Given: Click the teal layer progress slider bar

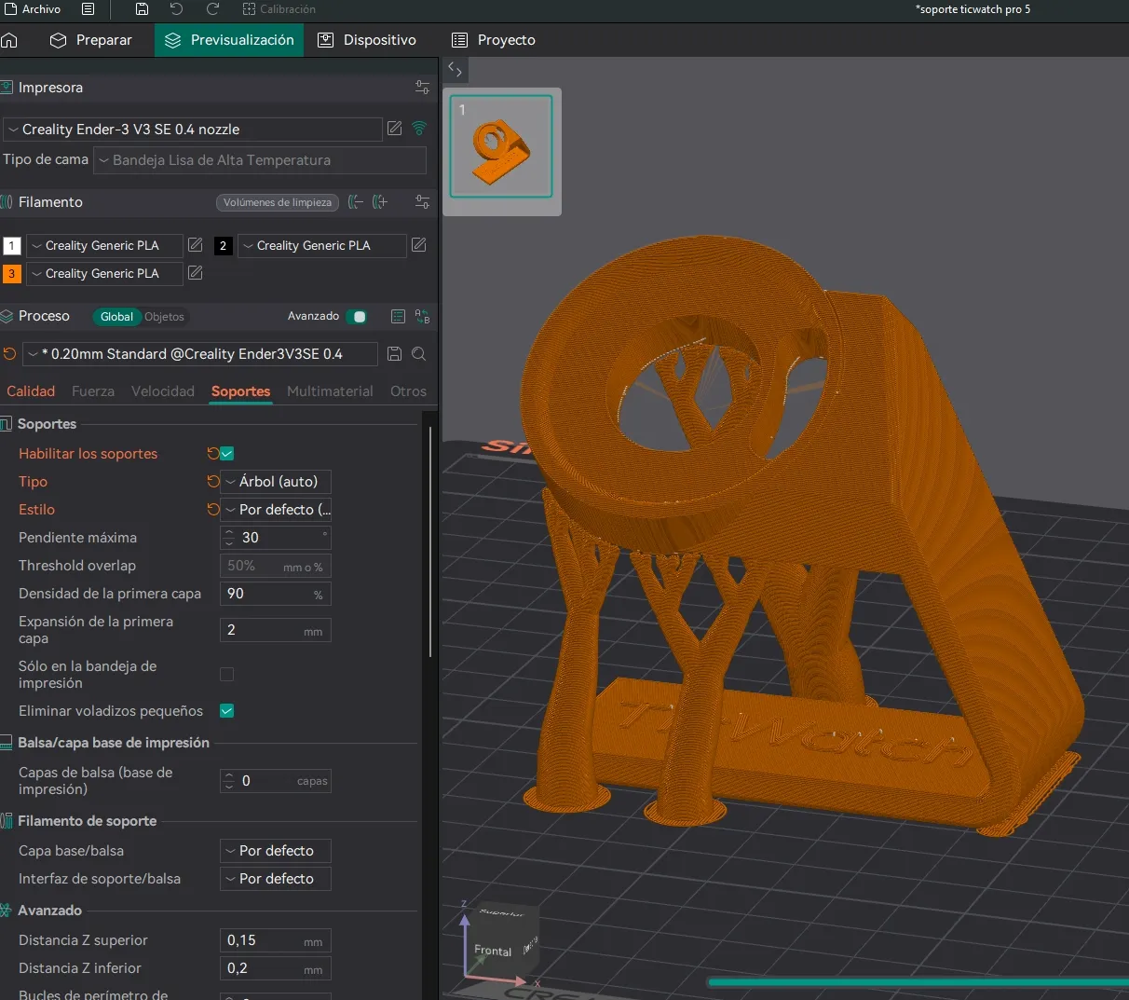Looking at the screenshot, I should click(x=918, y=981).
